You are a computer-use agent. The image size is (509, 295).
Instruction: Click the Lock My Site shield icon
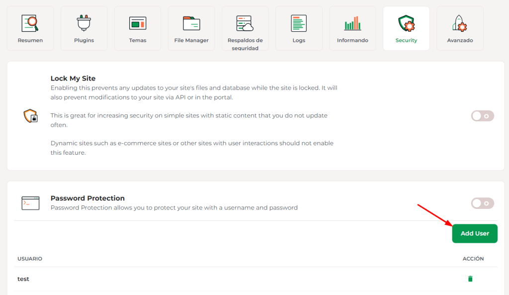[30, 116]
